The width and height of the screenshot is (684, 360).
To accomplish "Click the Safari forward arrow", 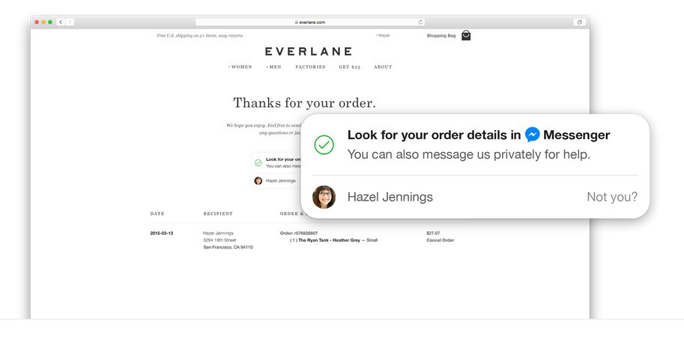I will 70,22.
